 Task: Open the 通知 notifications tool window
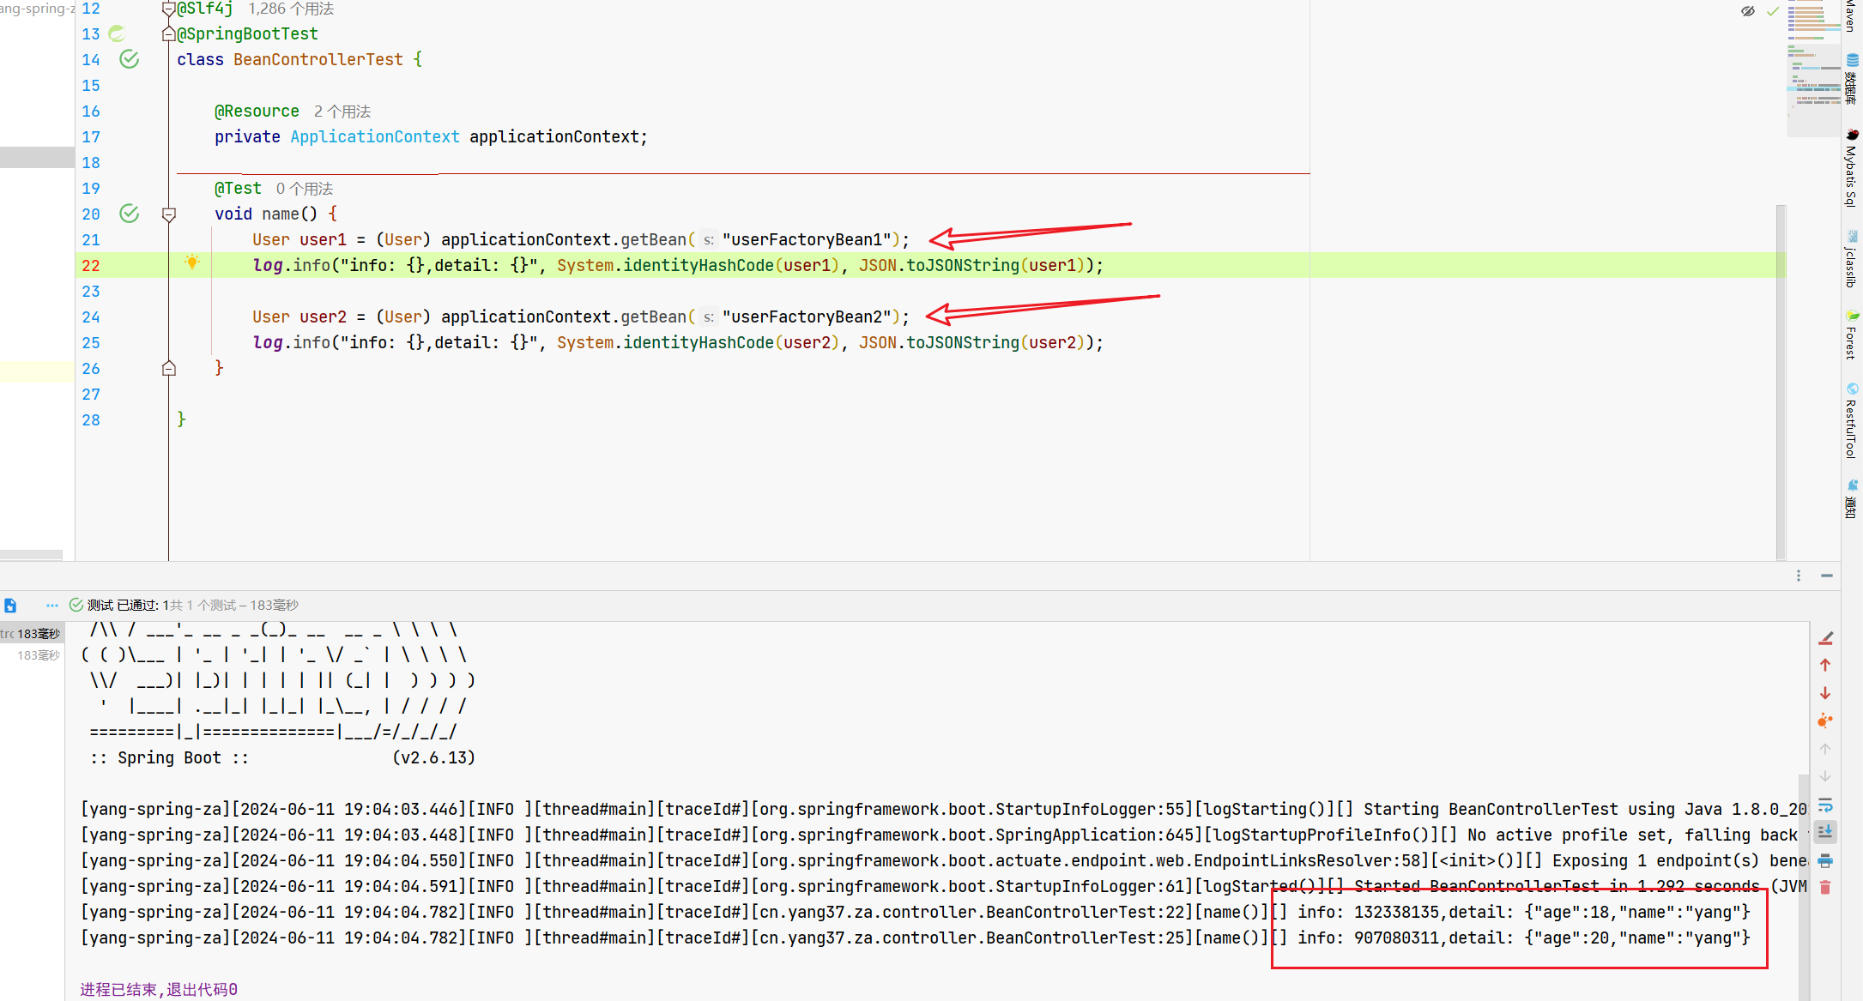point(1852,499)
